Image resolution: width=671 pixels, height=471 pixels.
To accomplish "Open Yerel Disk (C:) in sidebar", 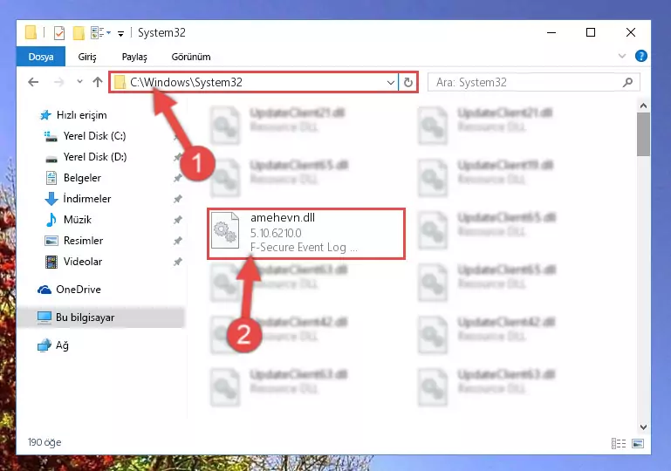I will click(94, 136).
